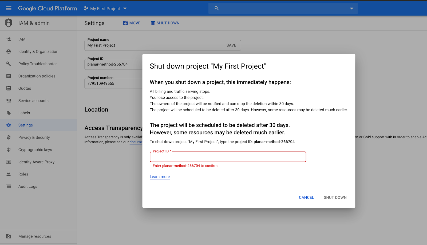
Task: Open Identity & Organization page
Action: pyautogui.click(x=38, y=52)
